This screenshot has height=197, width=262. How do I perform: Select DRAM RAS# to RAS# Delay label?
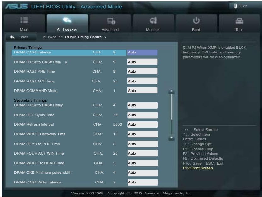coord(38,105)
